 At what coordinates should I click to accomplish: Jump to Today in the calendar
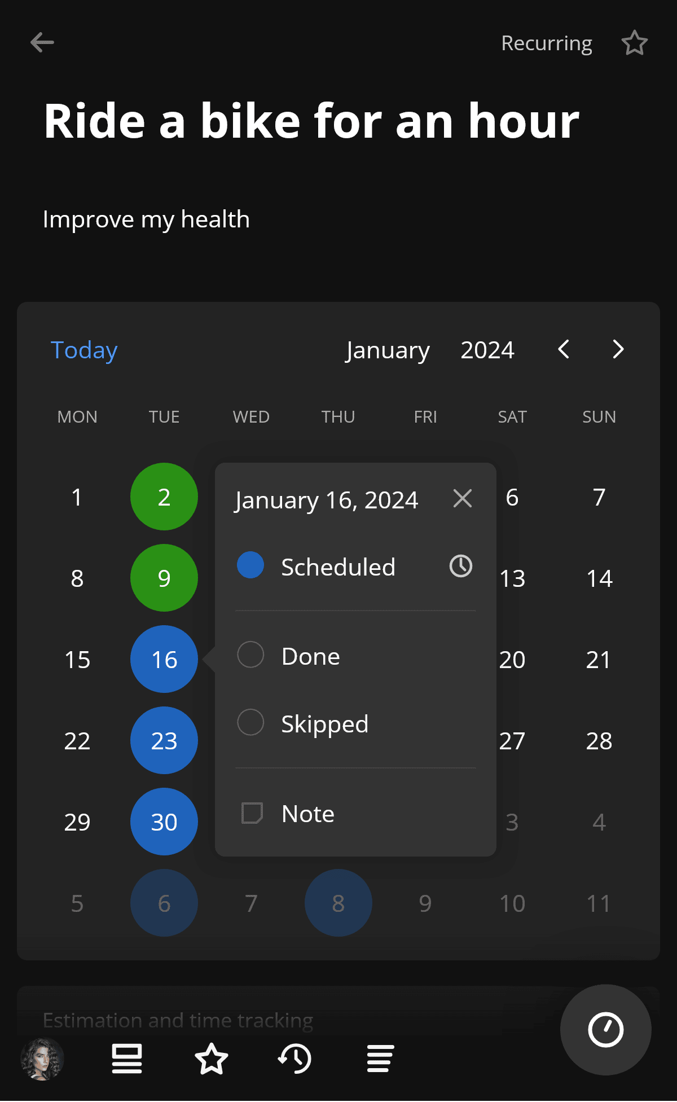point(84,350)
